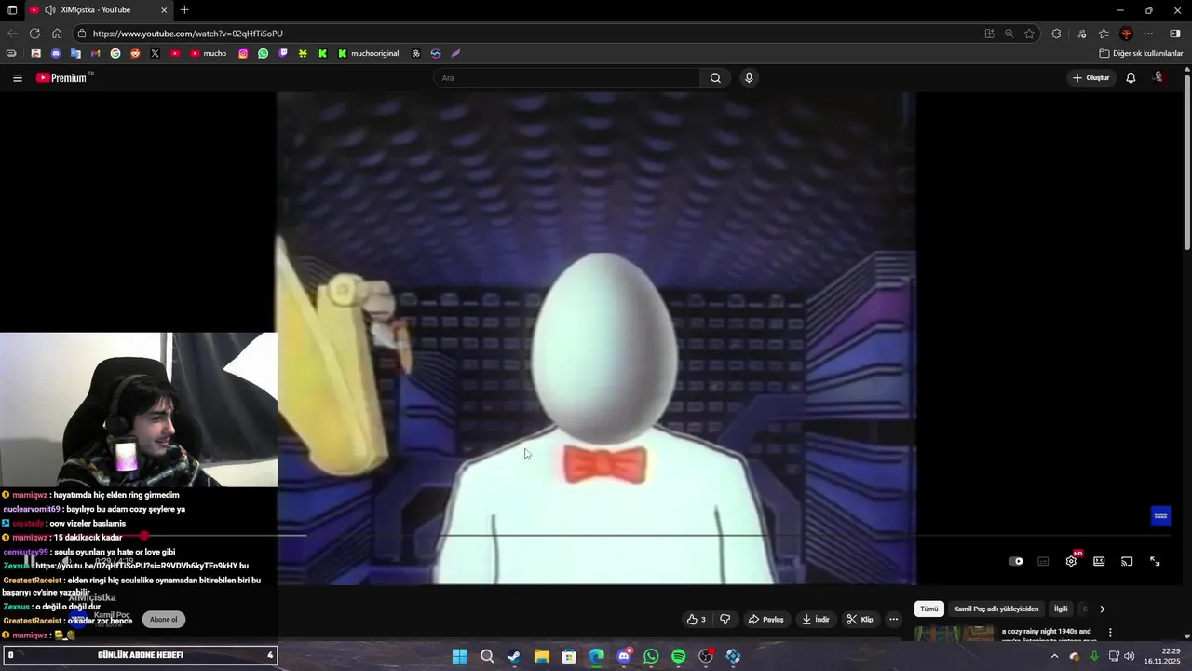Zoom out using address bar magnifier
Image resolution: width=1192 pixels, height=671 pixels.
1009,34
